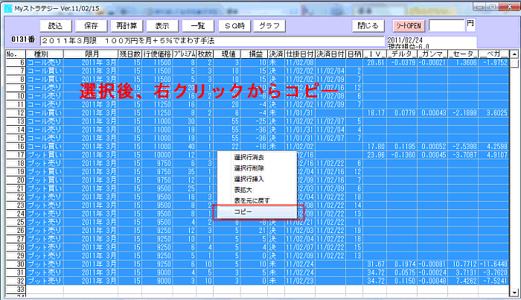Click the vega value -11.6448

coord(493,264)
